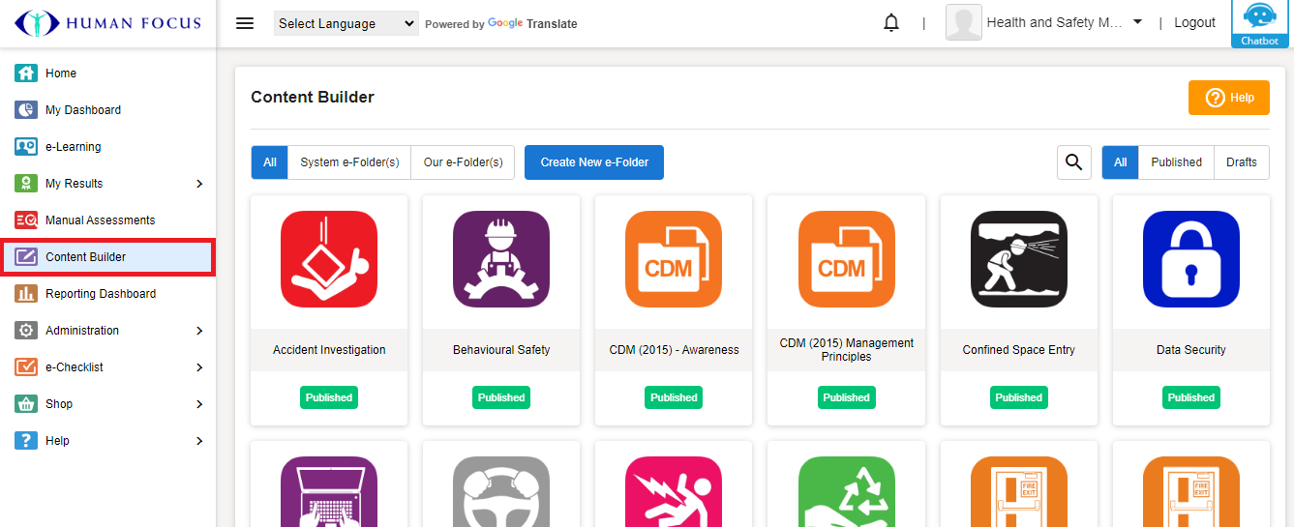Screen dimensions: 1294x527
Task: Open Manual Assessments from sidebar
Action: (x=100, y=220)
